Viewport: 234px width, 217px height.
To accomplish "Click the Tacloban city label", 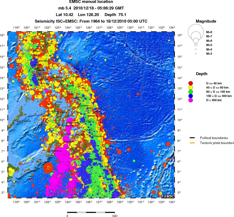I will 84,106.
